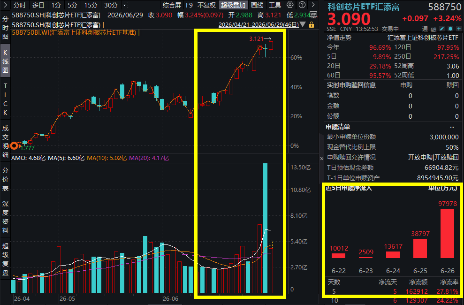Click the MA(10): 5.02亿 indicator label
The image size is (464, 305).
click(x=106, y=158)
